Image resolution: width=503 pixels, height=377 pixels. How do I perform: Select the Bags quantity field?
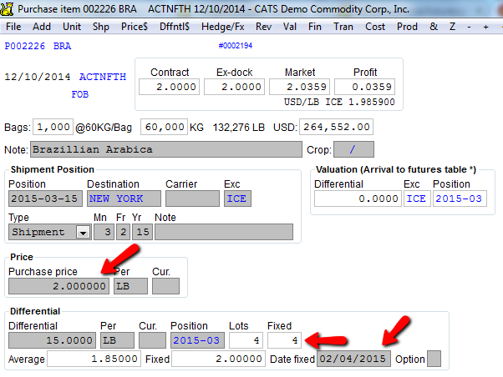[53, 127]
